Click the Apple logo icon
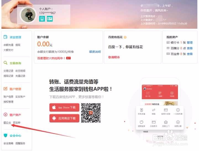 (x=54, y=107)
